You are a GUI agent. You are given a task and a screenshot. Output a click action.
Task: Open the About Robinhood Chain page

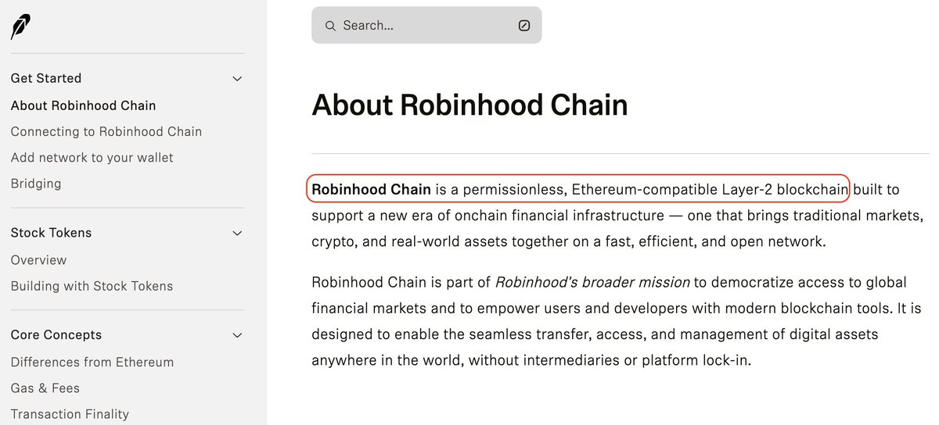83,105
